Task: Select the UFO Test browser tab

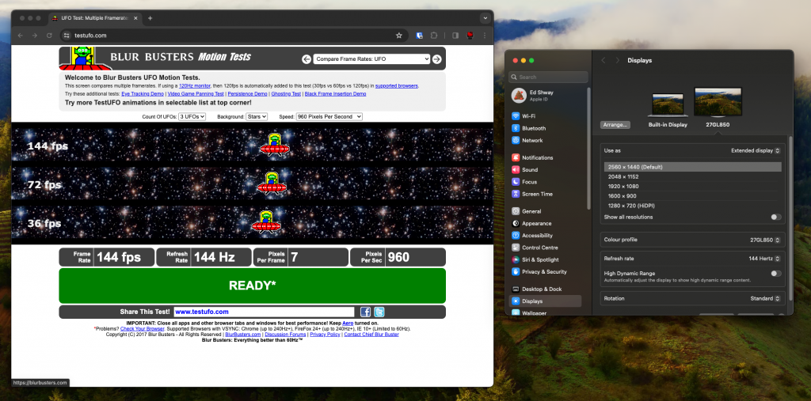Action: (x=95, y=18)
